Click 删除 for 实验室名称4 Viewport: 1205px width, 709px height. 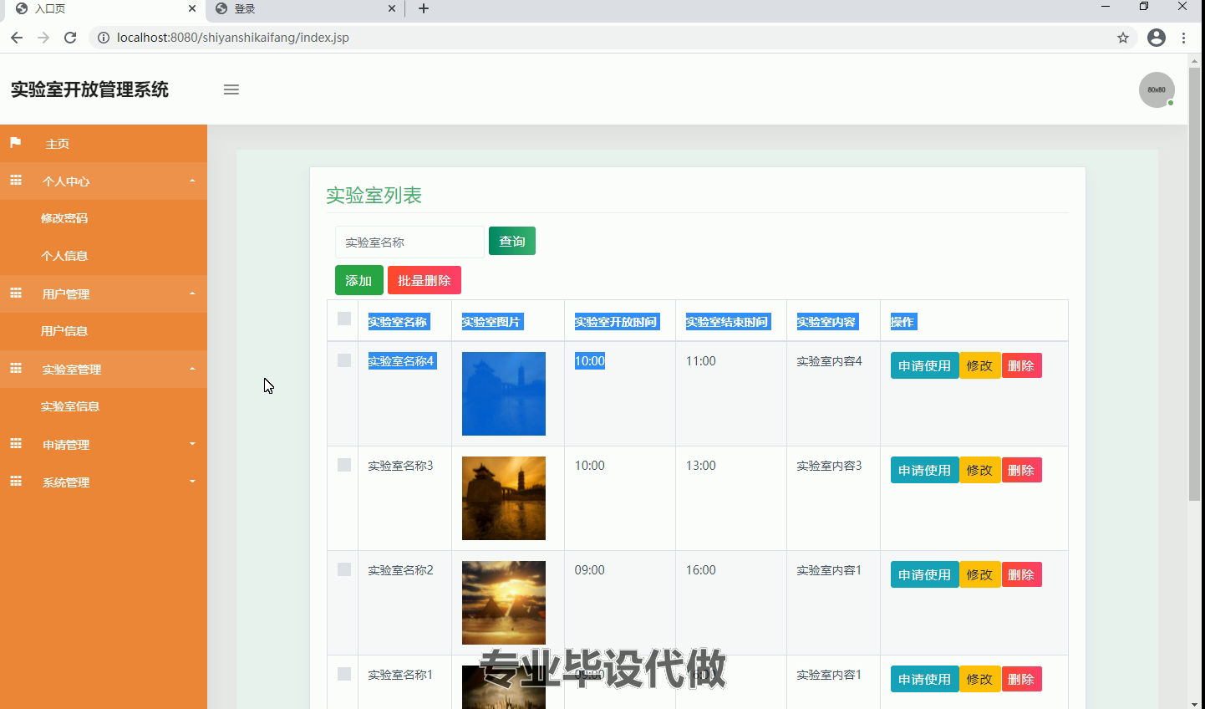coord(1021,365)
